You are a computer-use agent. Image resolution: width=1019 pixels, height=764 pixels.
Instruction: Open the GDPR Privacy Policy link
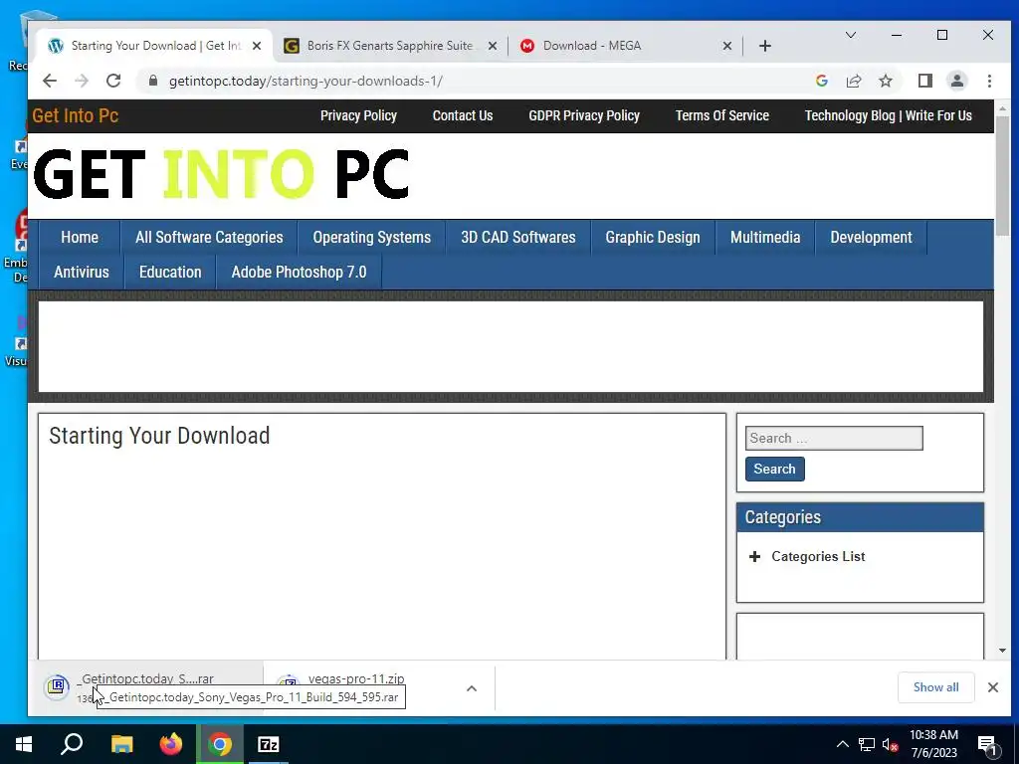[583, 115]
